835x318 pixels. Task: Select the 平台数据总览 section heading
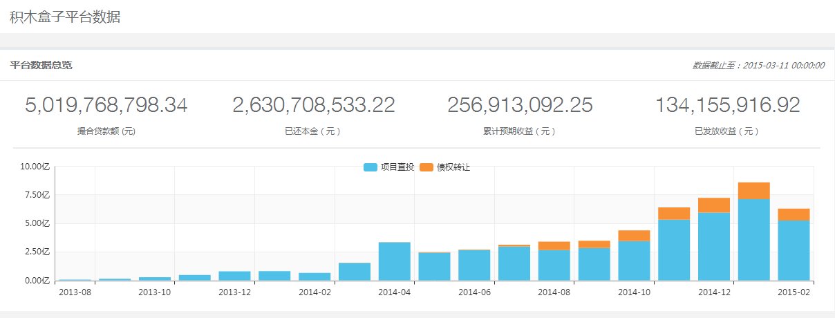coord(41,66)
